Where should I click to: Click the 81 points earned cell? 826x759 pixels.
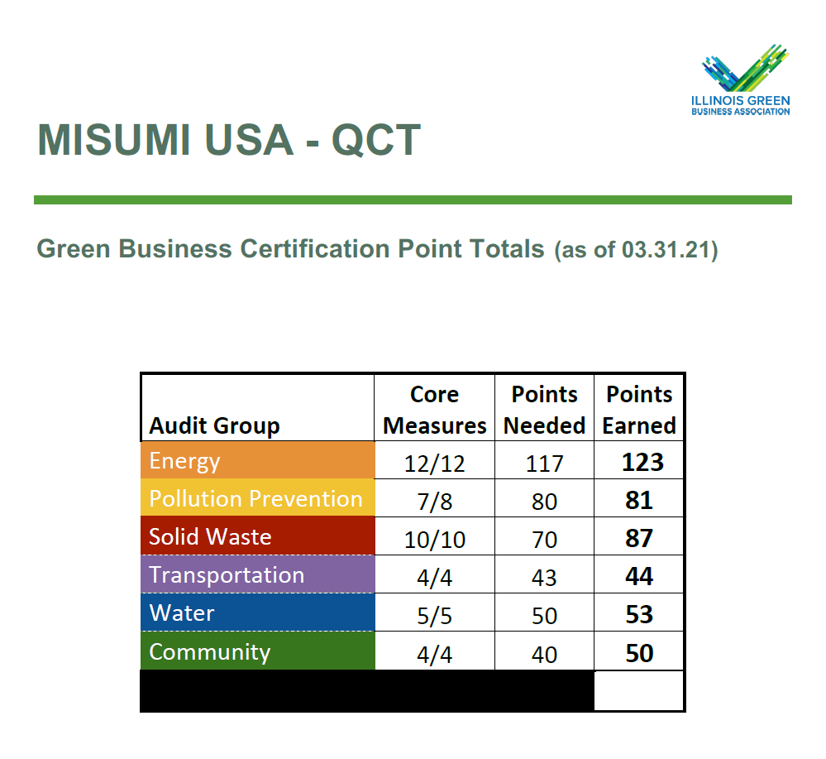click(639, 498)
